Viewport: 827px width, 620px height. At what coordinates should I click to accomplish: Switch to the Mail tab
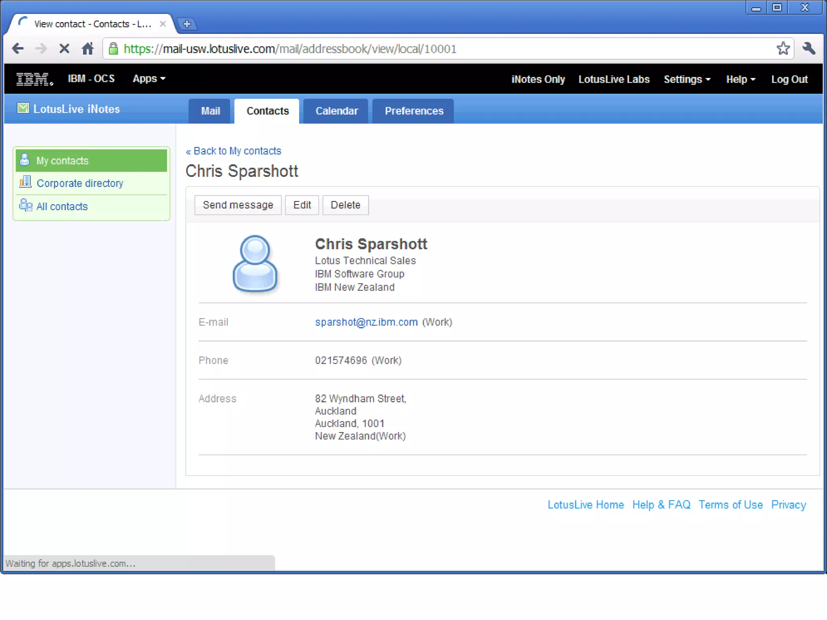point(210,111)
